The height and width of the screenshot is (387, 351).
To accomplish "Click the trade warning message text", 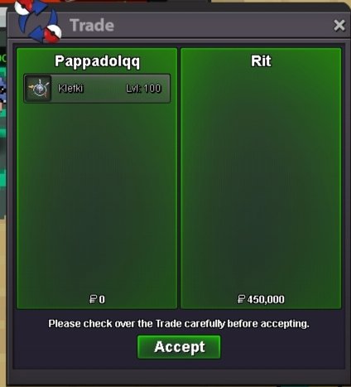I will point(179,324).
